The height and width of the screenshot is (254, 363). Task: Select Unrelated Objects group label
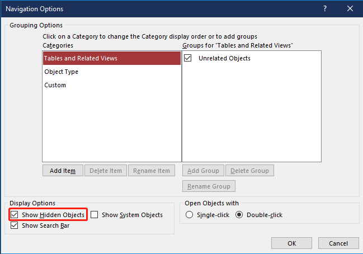(224, 58)
